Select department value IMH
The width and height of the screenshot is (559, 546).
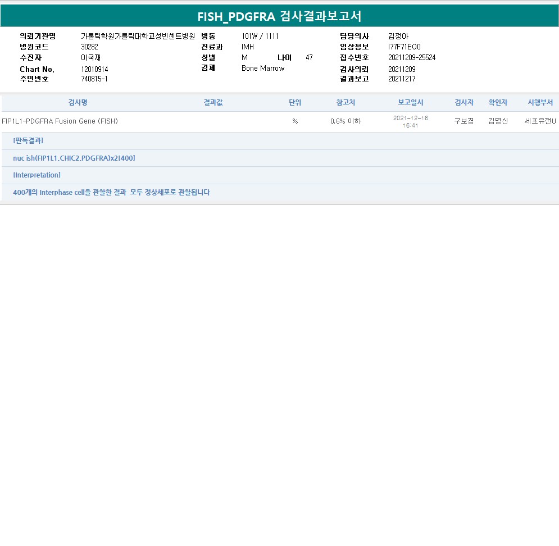[x=247, y=47]
